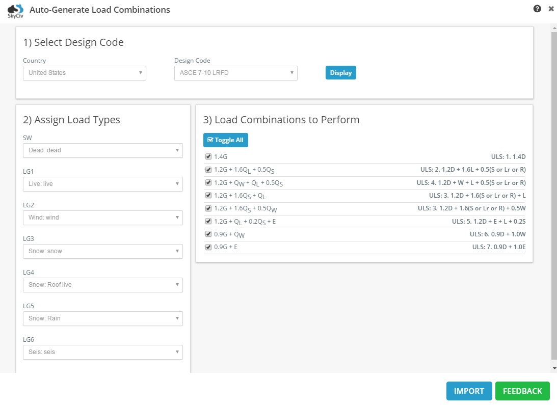This screenshot has height=405, width=557.
Task: Open the help question mark icon
Action: (x=537, y=9)
